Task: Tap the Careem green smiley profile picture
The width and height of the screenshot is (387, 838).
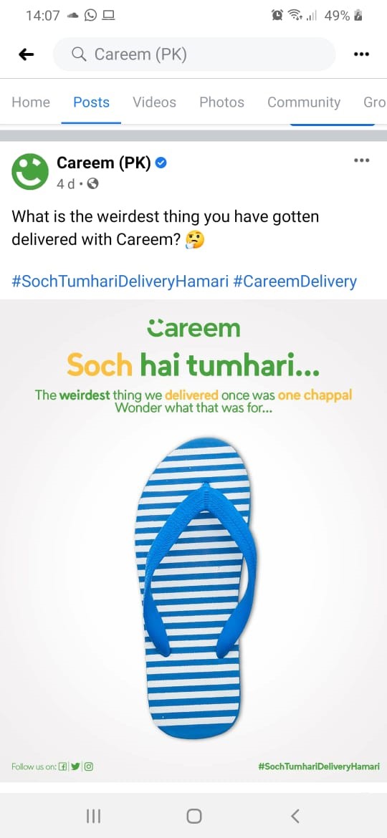Action: [31, 172]
